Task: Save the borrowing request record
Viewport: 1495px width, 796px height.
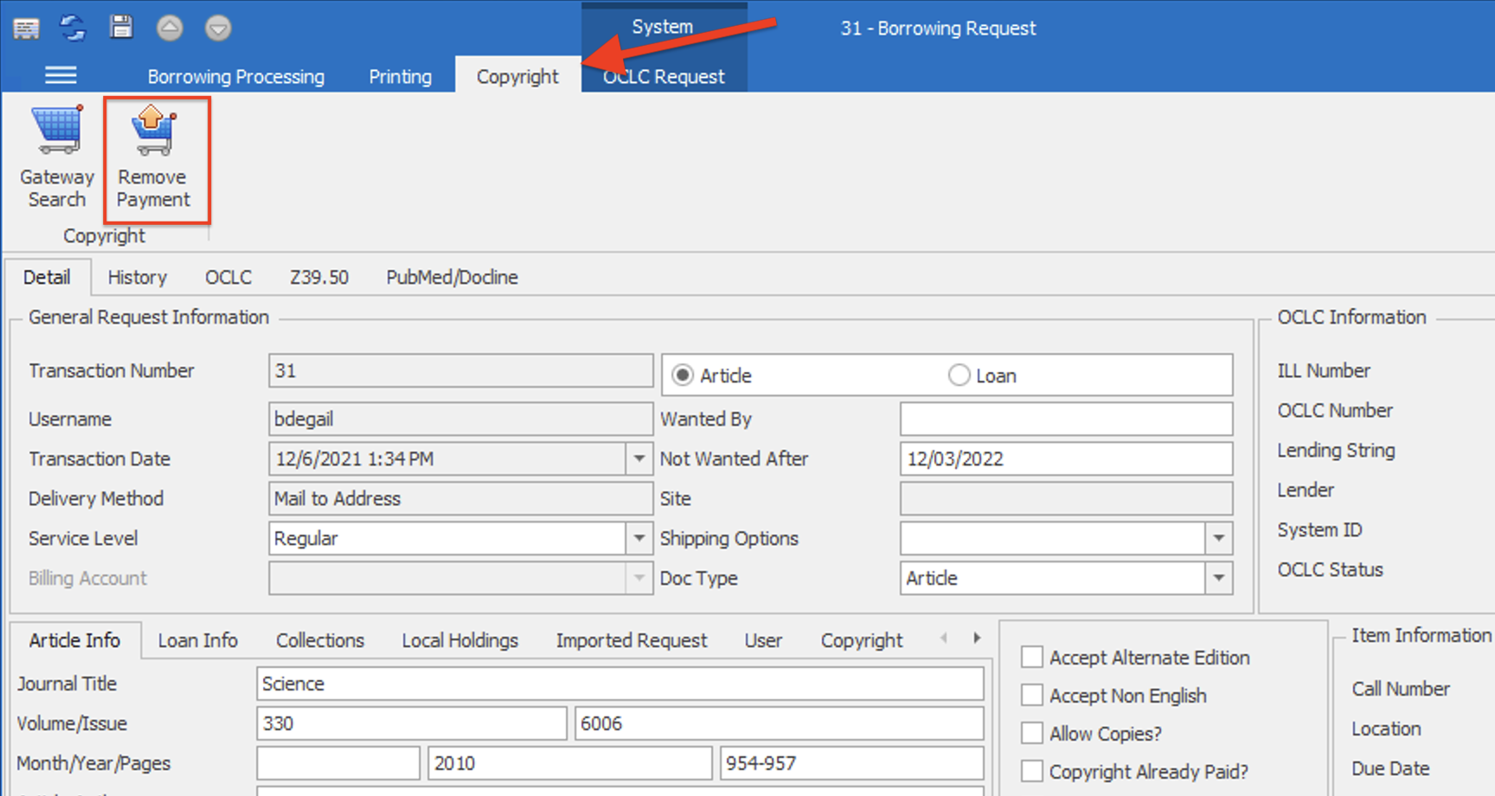Action: [x=121, y=27]
